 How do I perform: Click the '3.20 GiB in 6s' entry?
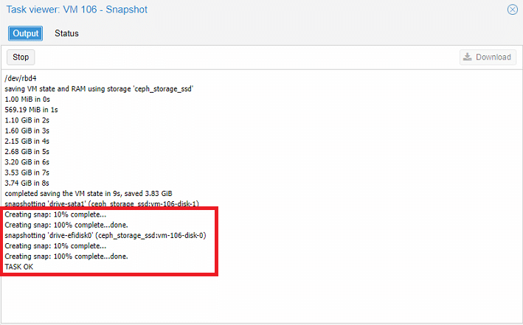(x=27, y=162)
